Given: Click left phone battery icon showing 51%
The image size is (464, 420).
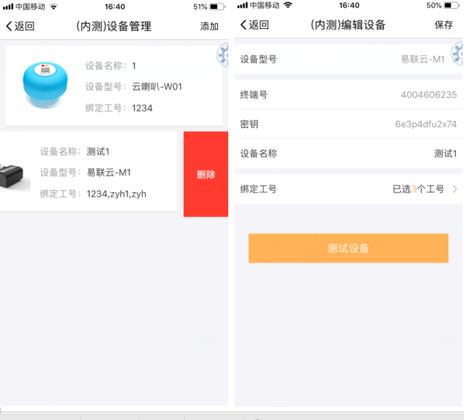Looking at the screenshot, I should tap(217, 7).
